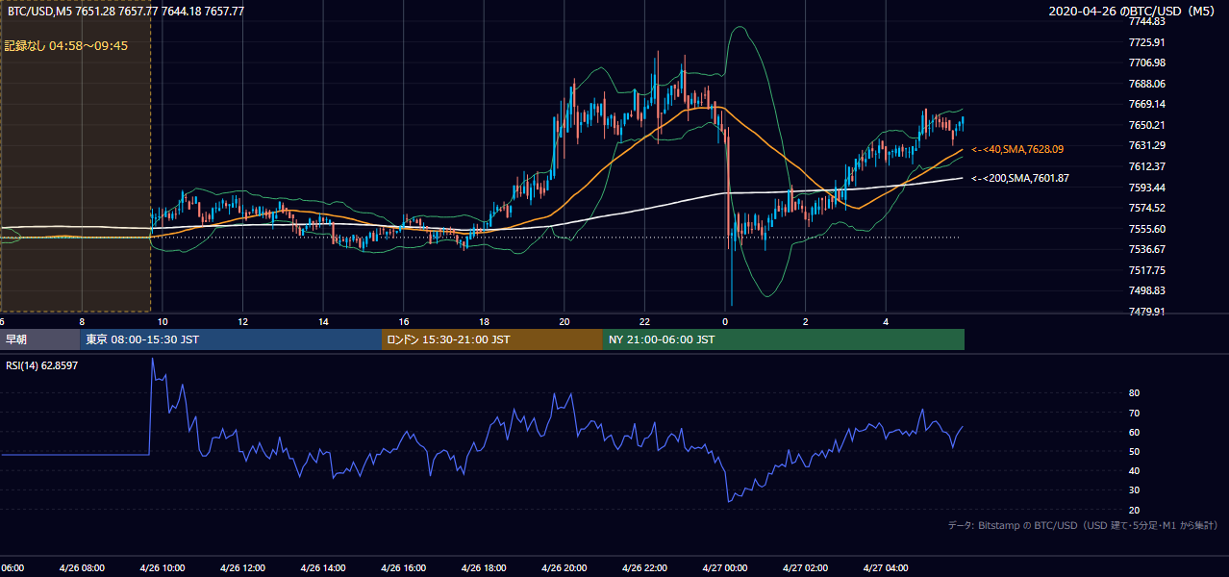Click the 4/27 04:00 time label

pos(887,568)
